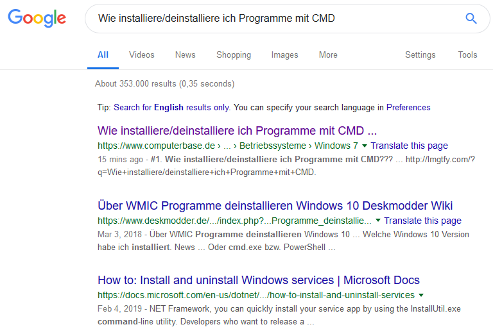Click the Google logo
The height and width of the screenshot is (327, 493).
pos(37,18)
